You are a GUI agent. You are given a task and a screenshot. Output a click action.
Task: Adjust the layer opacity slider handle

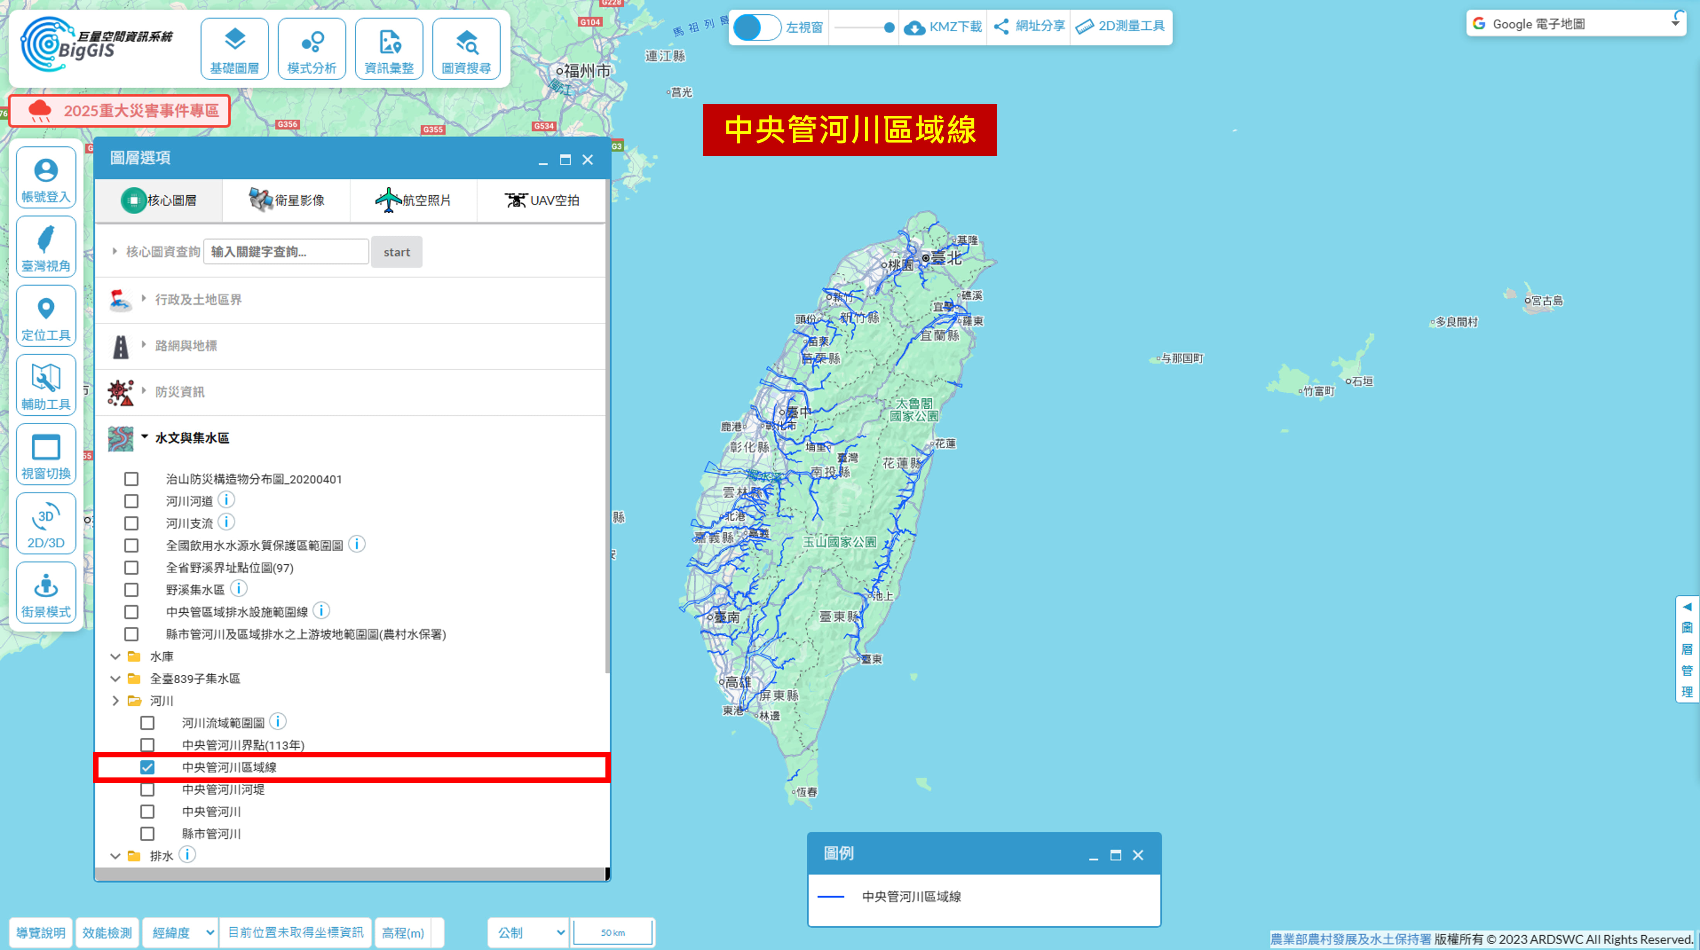click(889, 28)
